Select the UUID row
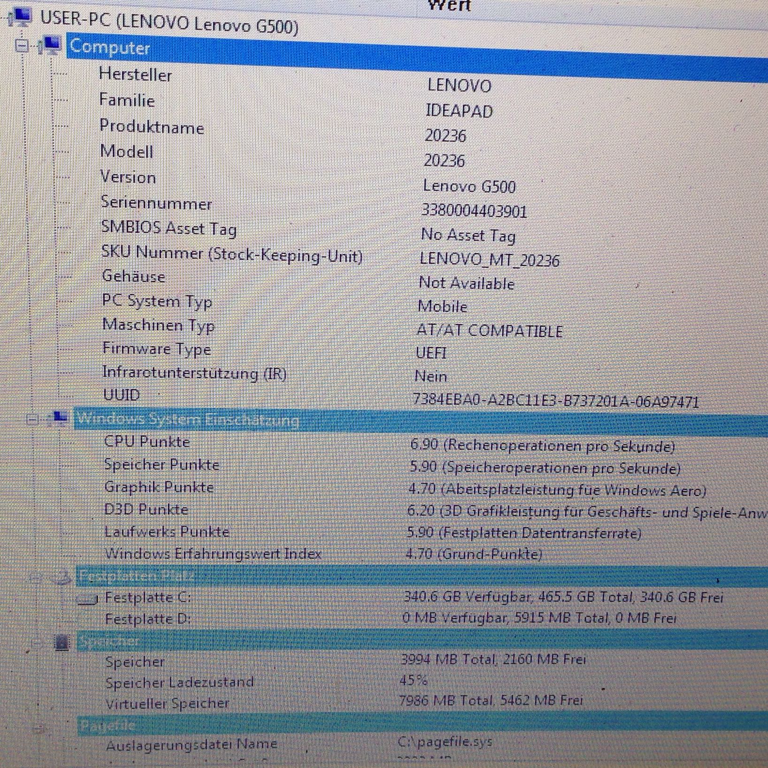The image size is (768, 768). pyautogui.click(x=122, y=395)
